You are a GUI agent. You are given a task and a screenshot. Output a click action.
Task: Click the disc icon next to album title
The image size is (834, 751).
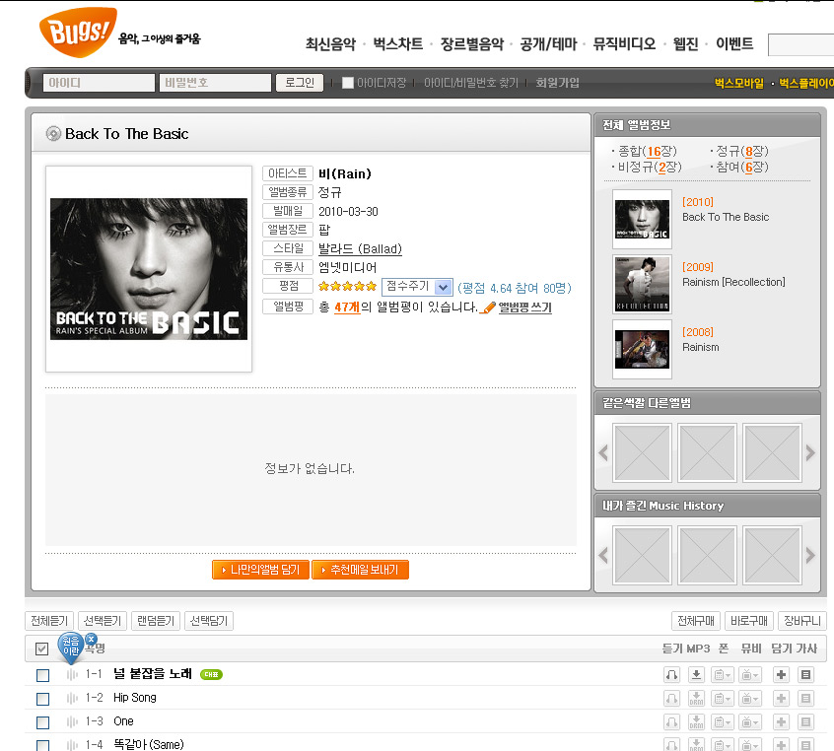(x=53, y=133)
